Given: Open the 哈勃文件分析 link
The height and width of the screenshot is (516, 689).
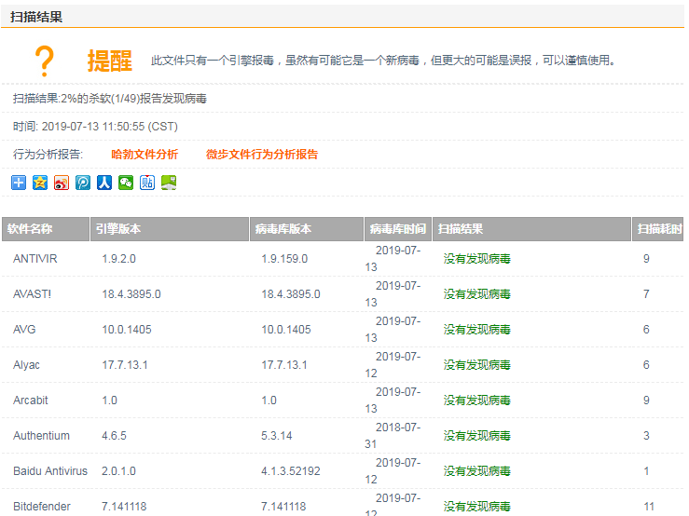Looking at the screenshot, I should [x=145, y=155].
